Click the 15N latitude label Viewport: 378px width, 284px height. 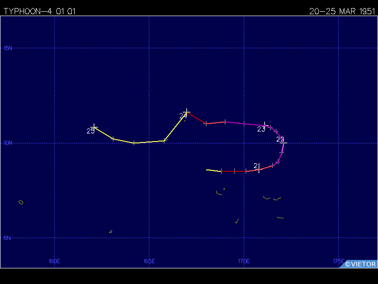8,48
